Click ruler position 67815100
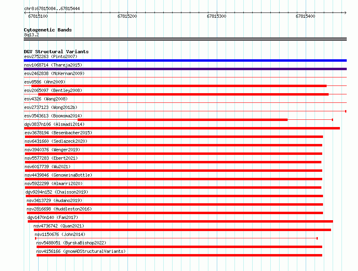 tap(38, 16)
